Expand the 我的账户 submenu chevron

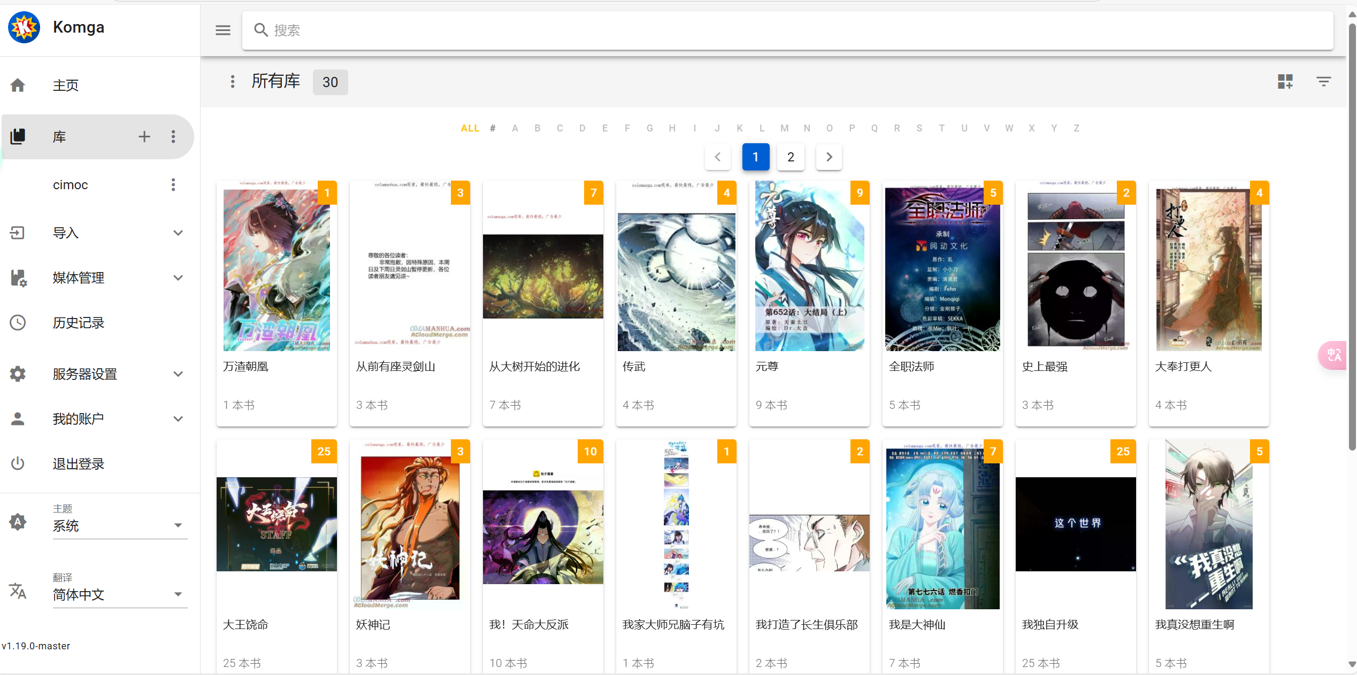pos(178,418)
